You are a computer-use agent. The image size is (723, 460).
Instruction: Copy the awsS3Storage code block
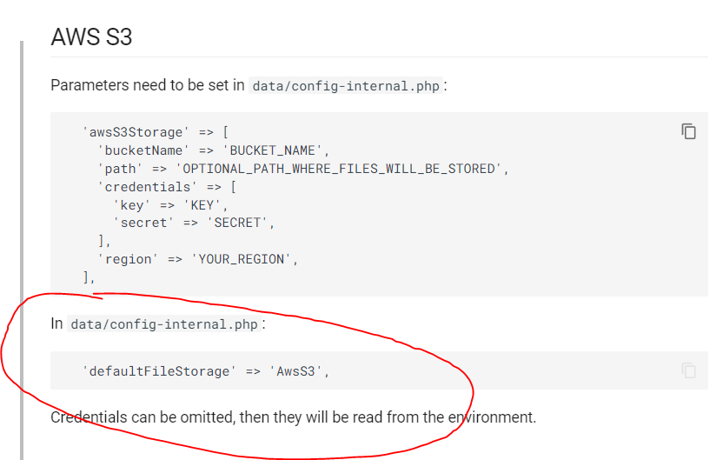688,131
